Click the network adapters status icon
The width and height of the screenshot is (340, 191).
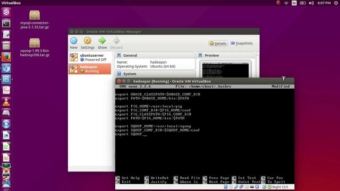coord(241,187)
